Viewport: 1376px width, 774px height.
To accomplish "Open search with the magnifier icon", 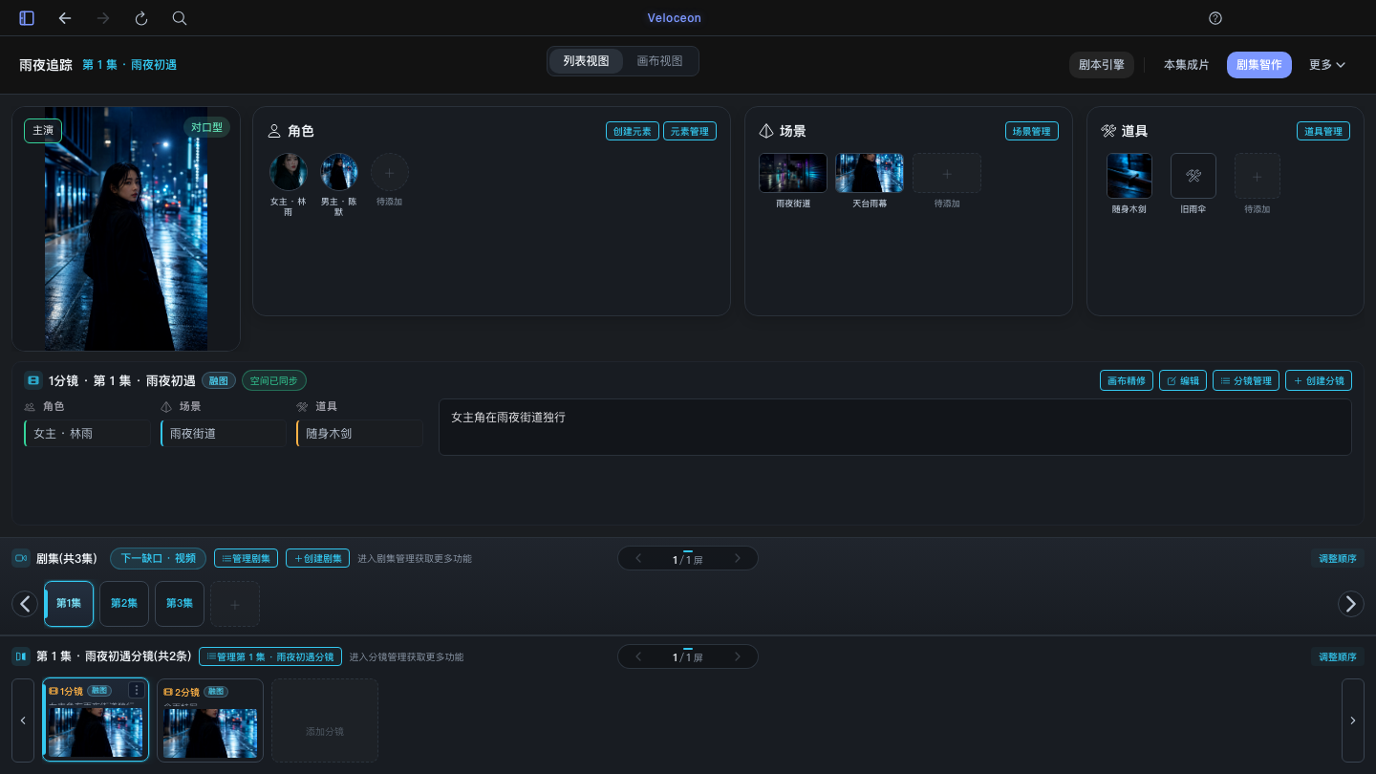I will [180, 18].
